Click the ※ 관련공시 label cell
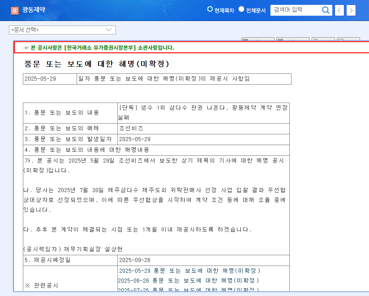369x296 pixels. [x=70, y=279]
